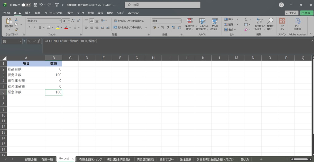Click the cut scissors icon
The height and width of the screenshot is (162, 314).
pos(16,20)
